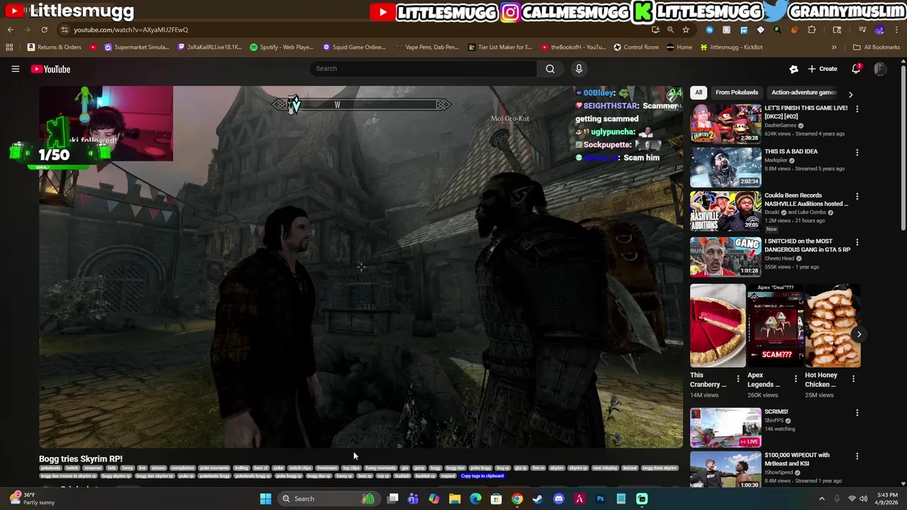The image size is (907, 510).
Task: Open File Explorer from the taskbar
Action: coord(455,499)
